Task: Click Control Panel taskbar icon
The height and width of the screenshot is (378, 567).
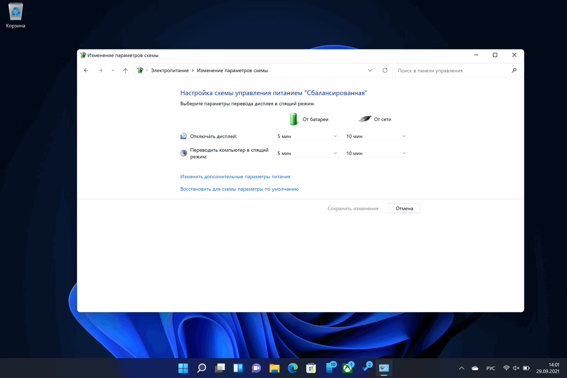Action: click(384, 368)
